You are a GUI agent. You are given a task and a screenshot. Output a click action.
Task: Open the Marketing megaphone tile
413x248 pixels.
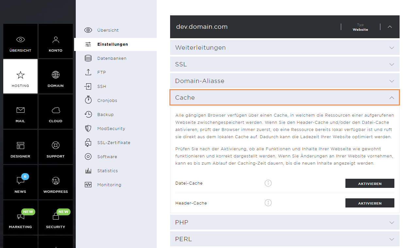click(21, 218)
